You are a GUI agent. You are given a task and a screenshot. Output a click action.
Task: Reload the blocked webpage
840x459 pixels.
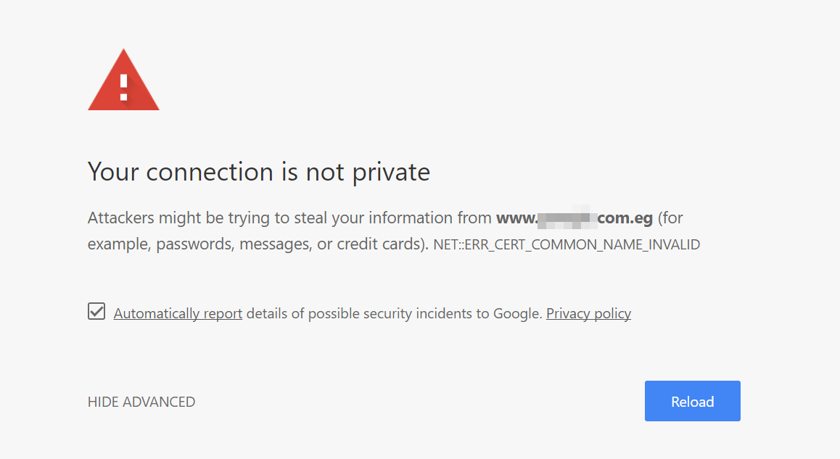point(692,401)
